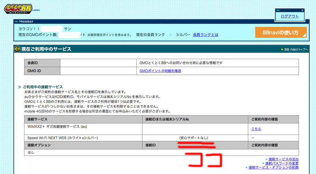Click the 接続サービス column header
Screen dimensions: 316x174
click(83, 119)
